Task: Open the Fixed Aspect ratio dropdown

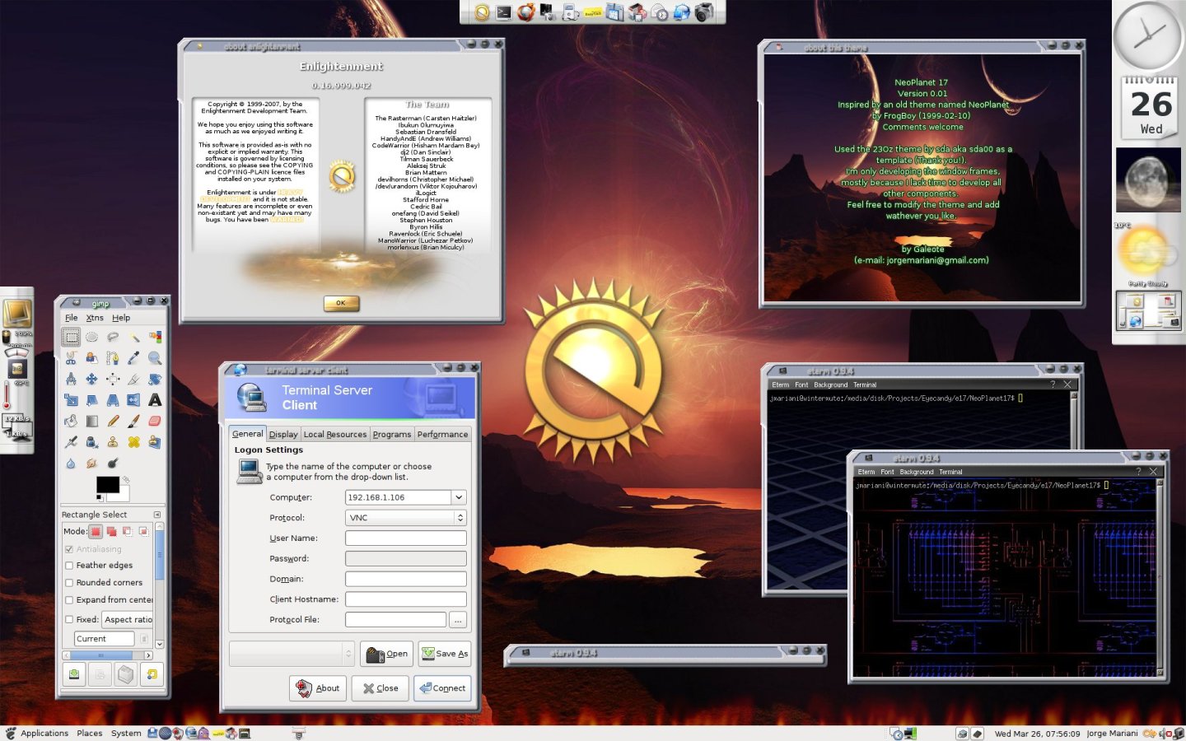Action: (x=128, y=619)
